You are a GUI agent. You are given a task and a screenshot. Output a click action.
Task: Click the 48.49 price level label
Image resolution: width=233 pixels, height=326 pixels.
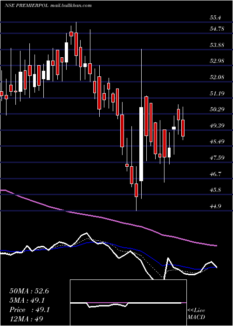(x=217, y=142)
